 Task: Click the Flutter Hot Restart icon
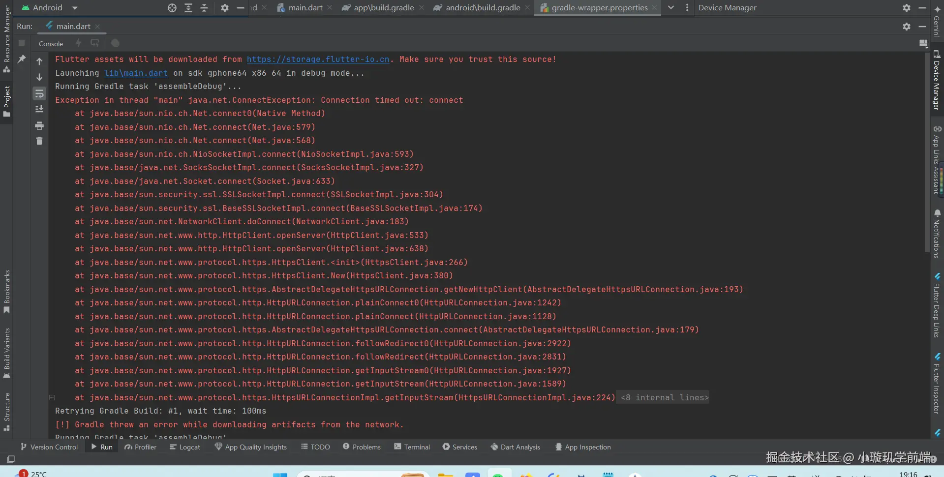94,43
